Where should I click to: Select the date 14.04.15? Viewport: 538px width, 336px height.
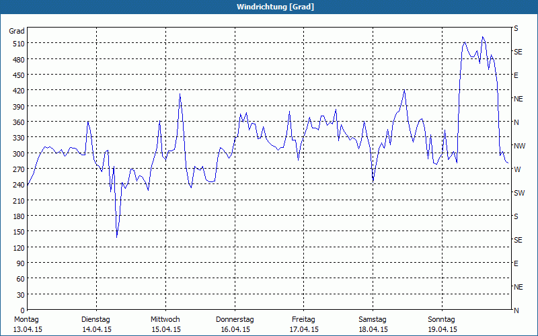tap(97, 329)
